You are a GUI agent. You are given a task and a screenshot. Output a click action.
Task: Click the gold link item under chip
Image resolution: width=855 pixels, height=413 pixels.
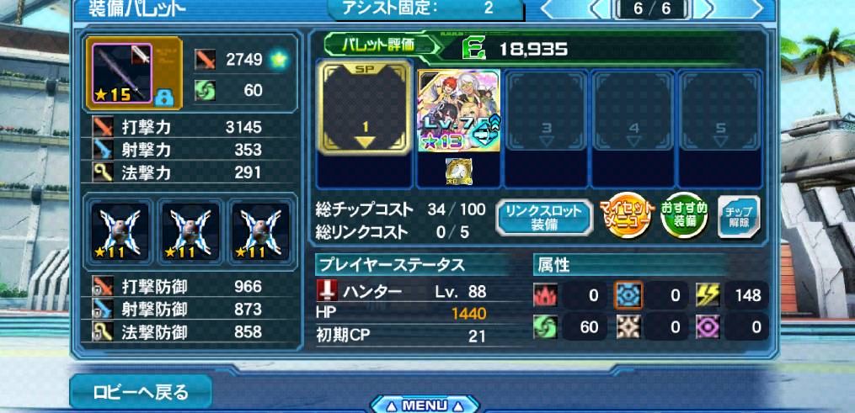point(458,172)
